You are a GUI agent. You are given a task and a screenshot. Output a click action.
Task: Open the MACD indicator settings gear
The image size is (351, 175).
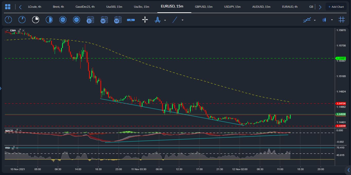[x=16, y=131]
